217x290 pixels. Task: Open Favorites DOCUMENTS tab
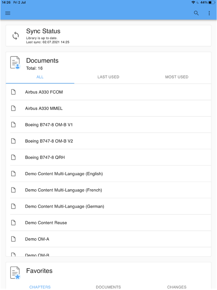click(x=108, y=287)
